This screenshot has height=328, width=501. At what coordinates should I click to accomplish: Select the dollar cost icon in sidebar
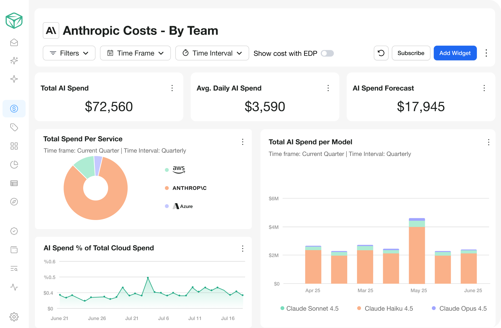click(x=14, y=108)
